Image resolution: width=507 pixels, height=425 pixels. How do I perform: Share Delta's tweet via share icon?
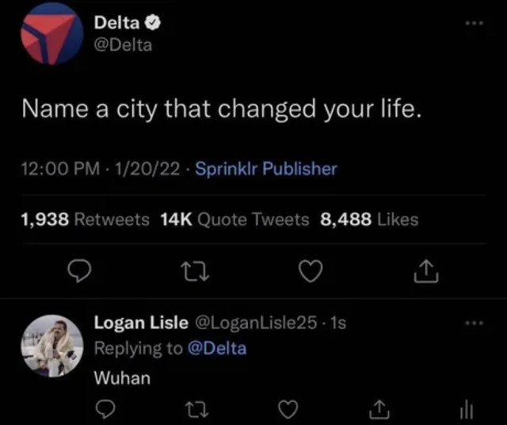click(425, 273)
